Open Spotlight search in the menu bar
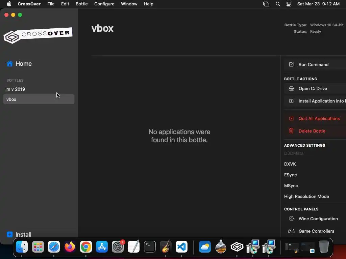Screen dimensions: 346x259 coord(278,4)
